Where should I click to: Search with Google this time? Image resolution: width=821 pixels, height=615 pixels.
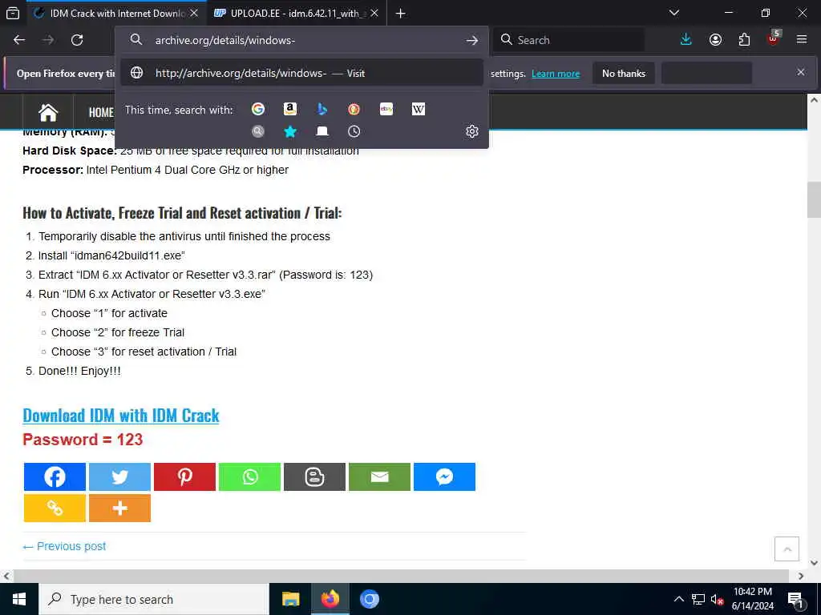coord(257,109)
